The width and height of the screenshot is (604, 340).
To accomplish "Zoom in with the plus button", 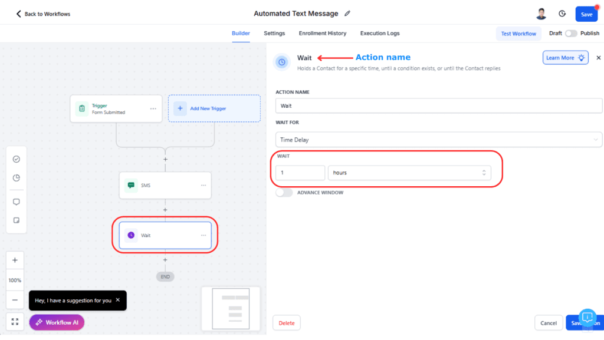I will [x=15, y=260].
